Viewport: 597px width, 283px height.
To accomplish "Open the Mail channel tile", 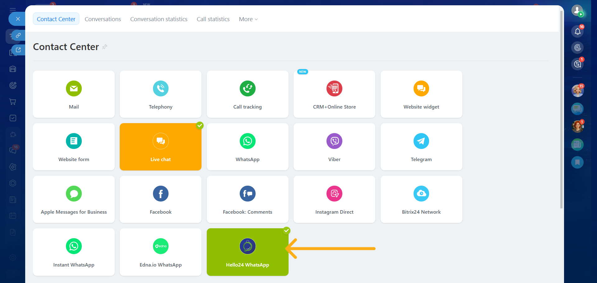I will [x=74, y=94].
